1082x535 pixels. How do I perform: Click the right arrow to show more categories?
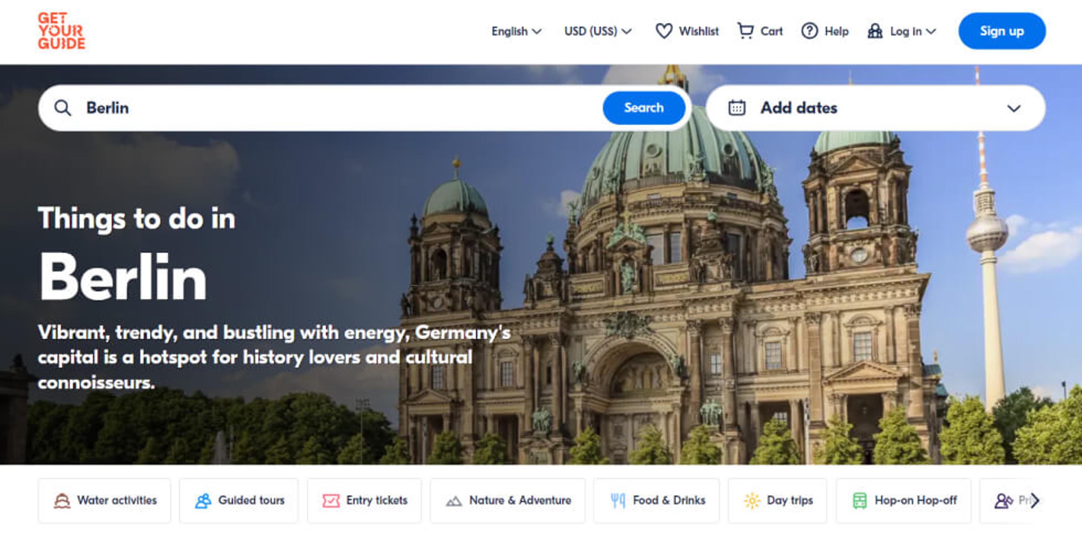[x=1035, y=501]
